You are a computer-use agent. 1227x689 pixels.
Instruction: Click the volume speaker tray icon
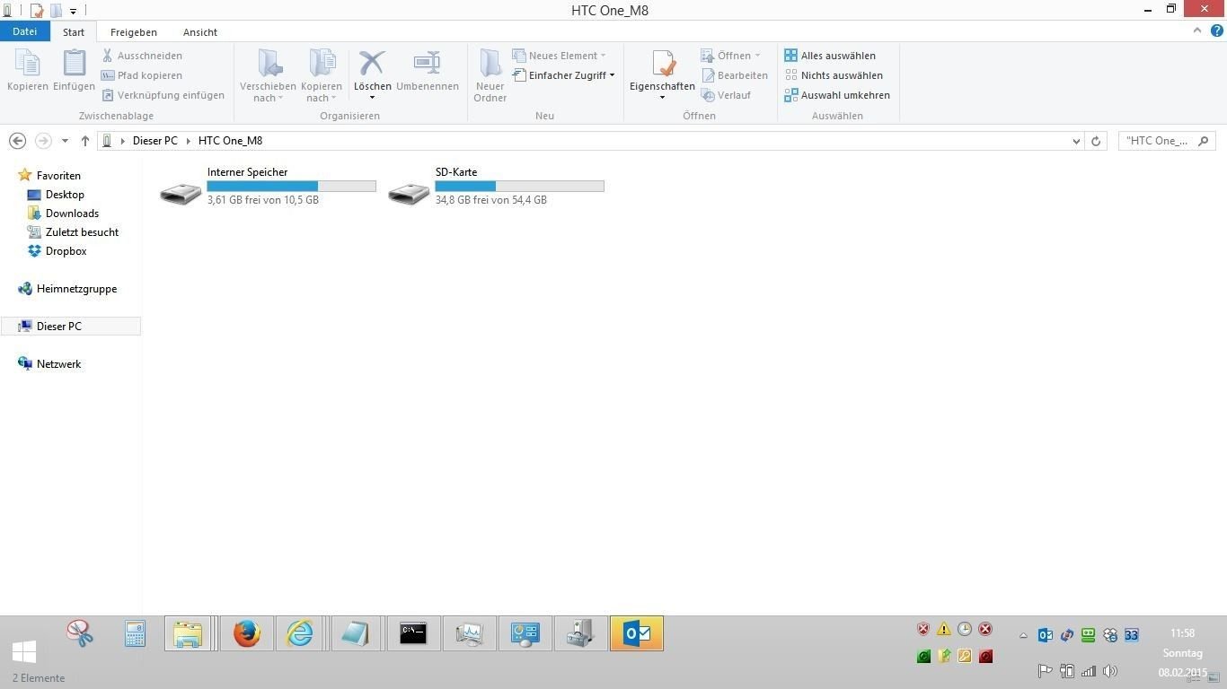coord(1110,671)
